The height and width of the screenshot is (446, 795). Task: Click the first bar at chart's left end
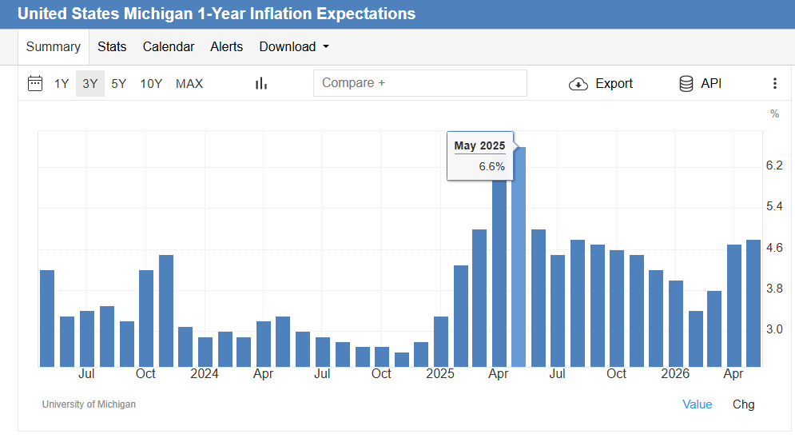point(46,319)
